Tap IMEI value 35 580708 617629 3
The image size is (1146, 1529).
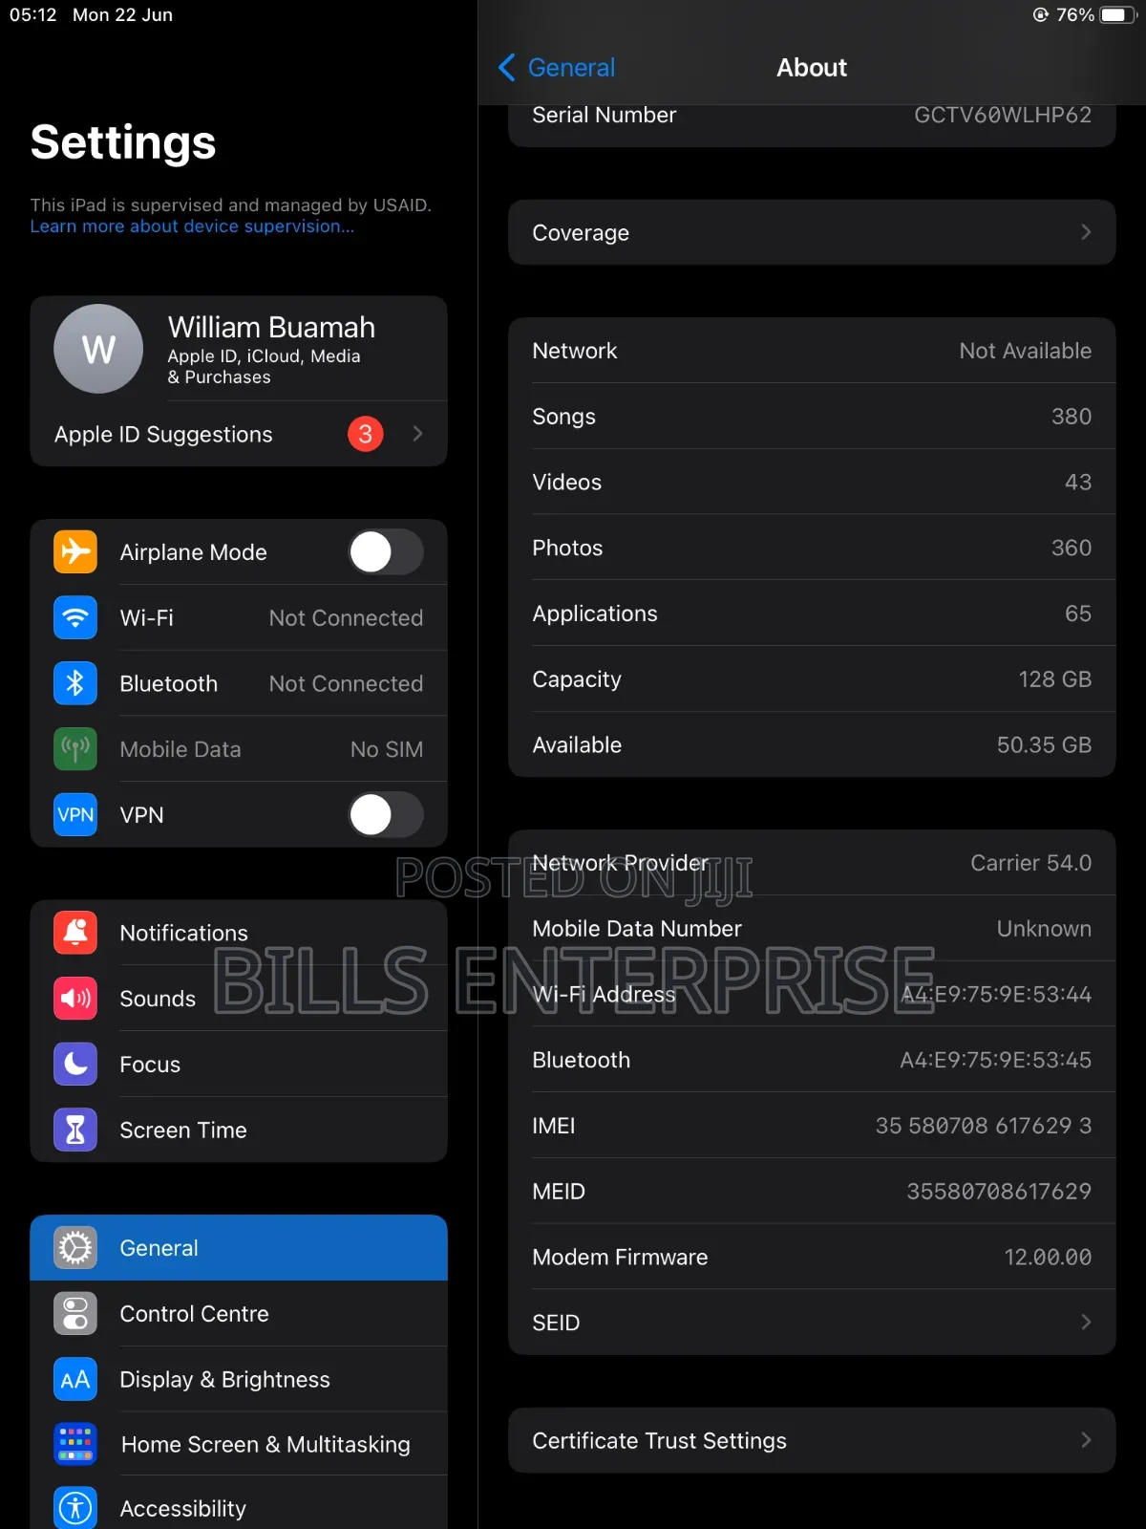(984, 1126)
